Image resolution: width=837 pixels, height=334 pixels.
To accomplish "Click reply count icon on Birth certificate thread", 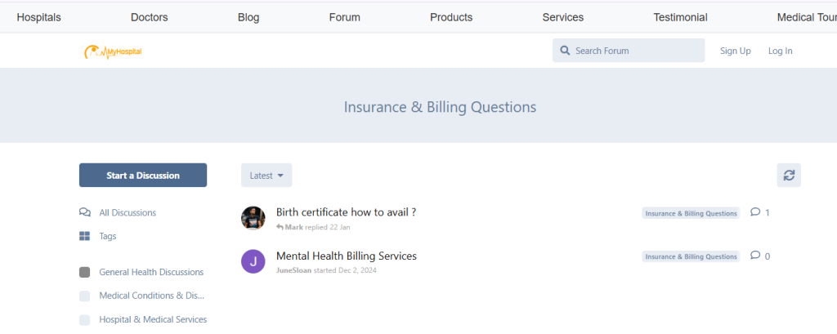I will point(754,212).
